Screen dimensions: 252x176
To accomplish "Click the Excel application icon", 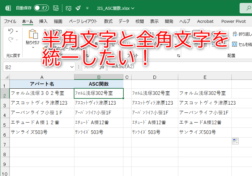I will (x=8, y=8).
